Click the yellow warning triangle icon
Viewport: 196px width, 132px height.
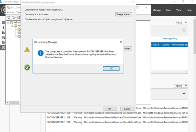click(27, 49)
